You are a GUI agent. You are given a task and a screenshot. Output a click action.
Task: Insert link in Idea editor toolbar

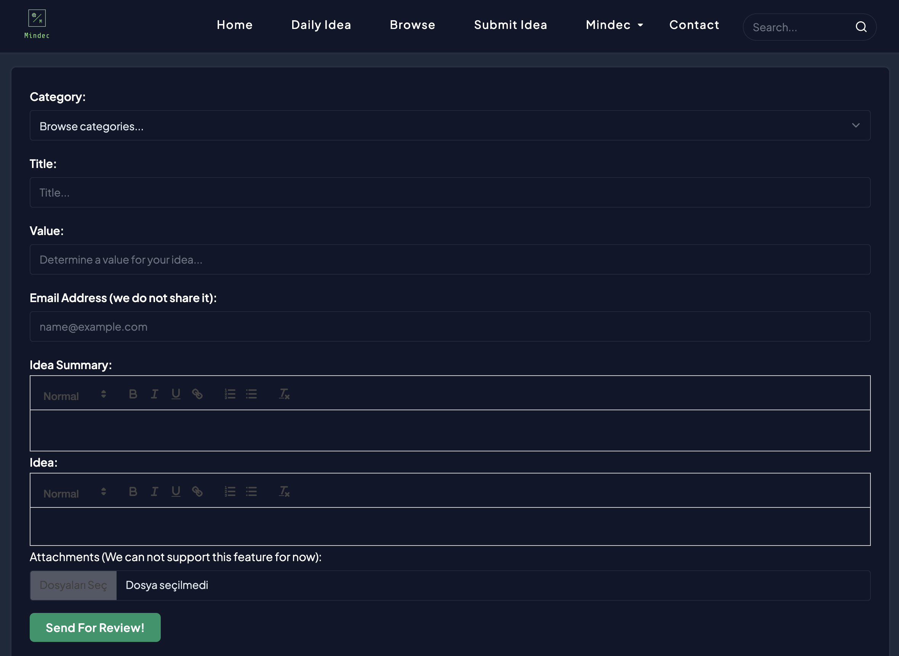[197, 491]
